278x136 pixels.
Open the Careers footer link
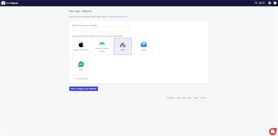(x=203, y=98)
